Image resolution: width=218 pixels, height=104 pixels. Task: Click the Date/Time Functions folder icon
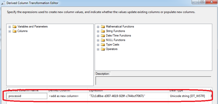coord(103,35)
